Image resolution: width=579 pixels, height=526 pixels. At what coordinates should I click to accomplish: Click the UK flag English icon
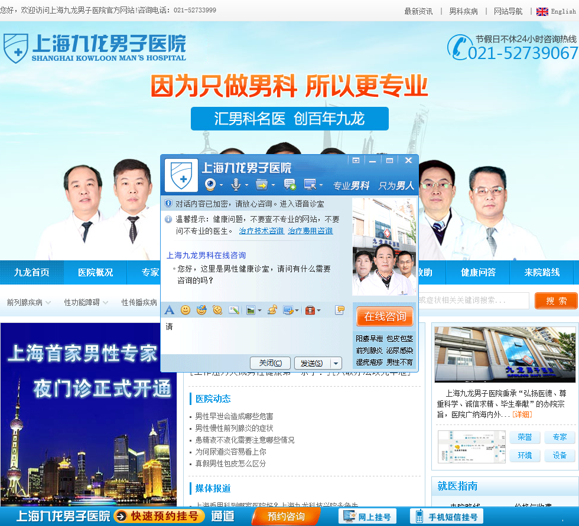click(x=542, y=12)
